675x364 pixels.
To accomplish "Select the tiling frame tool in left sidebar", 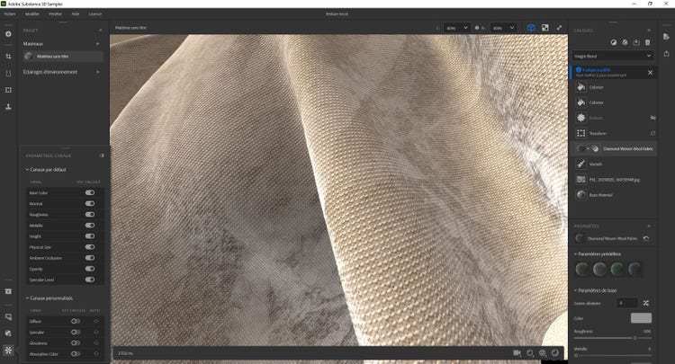I will pos(8,90).
